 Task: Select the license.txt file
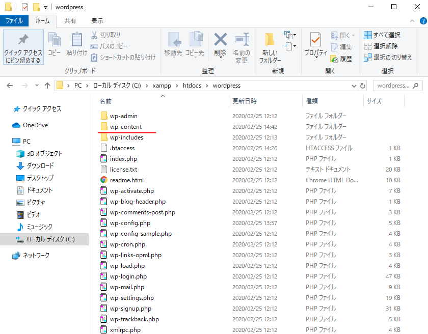coord(119,170)
